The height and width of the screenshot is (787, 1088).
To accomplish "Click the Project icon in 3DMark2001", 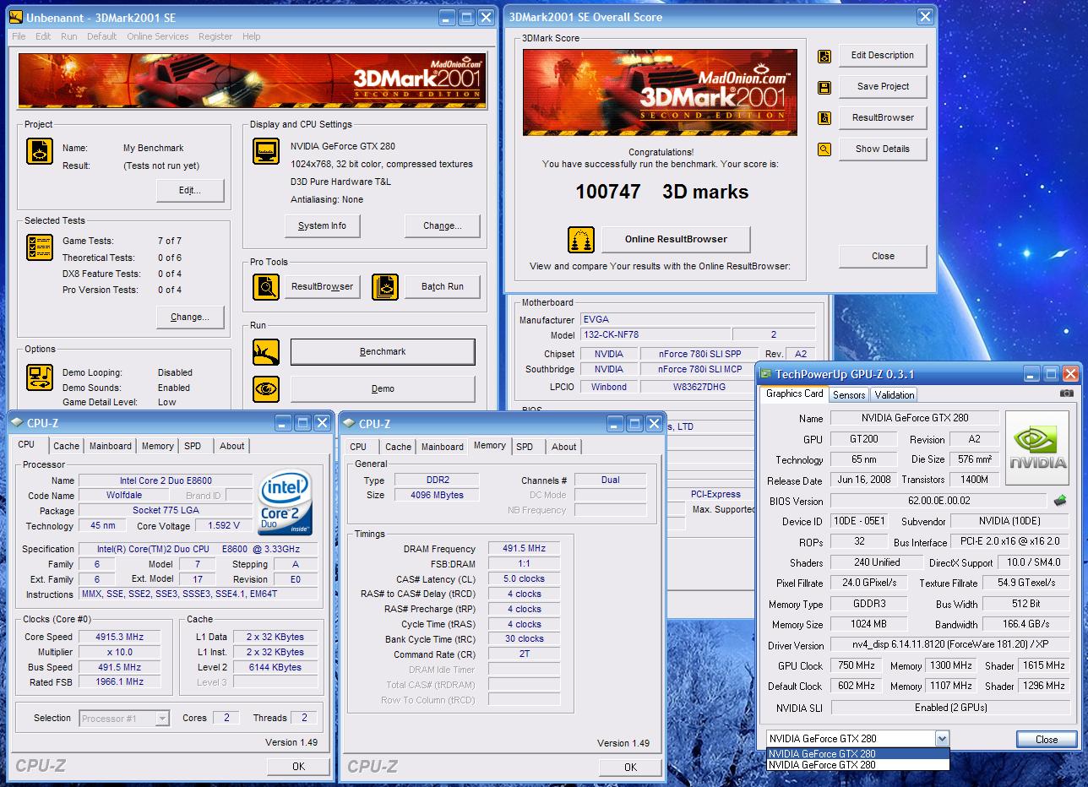I will point(40,151).
